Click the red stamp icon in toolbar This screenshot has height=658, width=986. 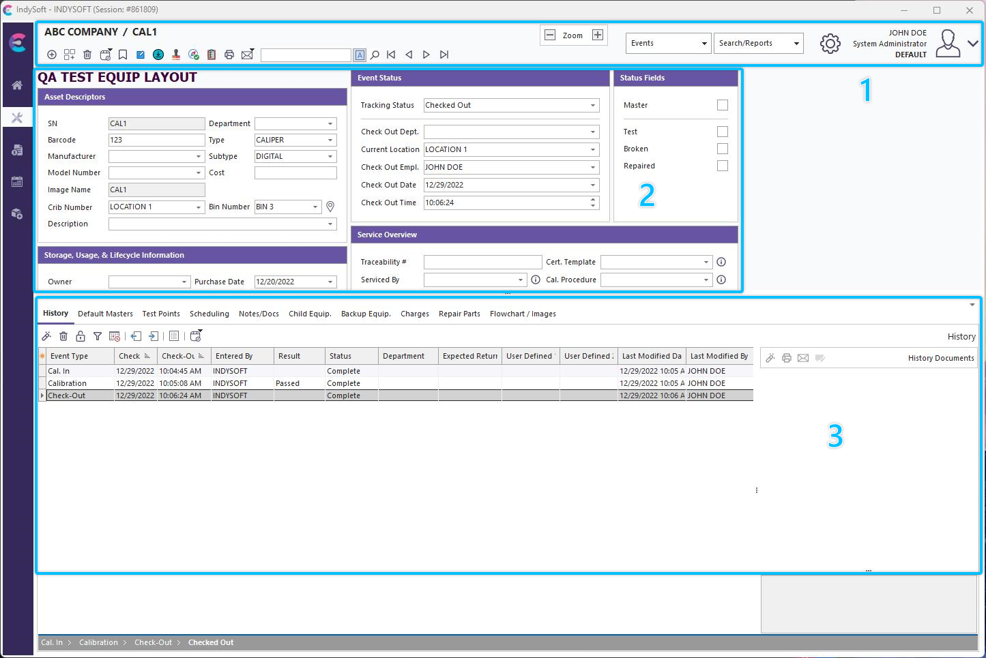pos(176,55)
